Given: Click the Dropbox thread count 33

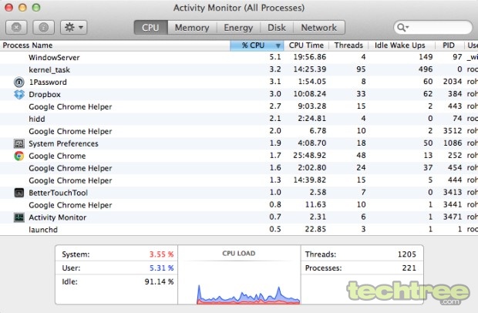Looking at the screenshot, I should click(361, 94).
